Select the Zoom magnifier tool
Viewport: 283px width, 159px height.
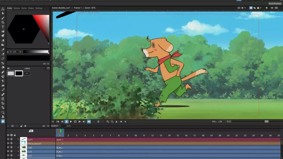click(3, 112)
